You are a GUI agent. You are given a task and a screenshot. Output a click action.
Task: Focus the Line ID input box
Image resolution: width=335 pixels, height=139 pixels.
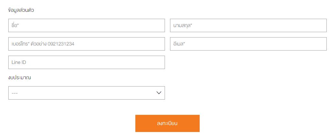pyautogui.click(x=86, y=62)
